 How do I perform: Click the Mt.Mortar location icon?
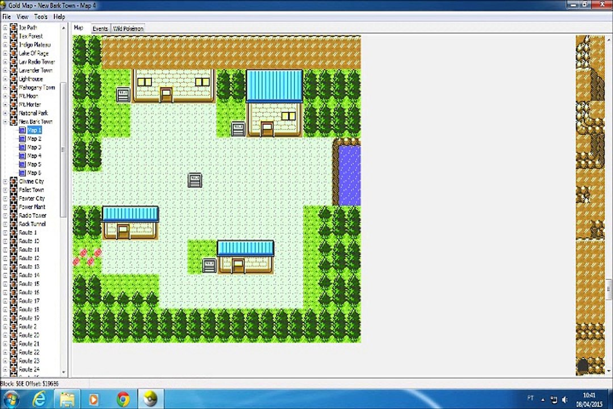[x=14, y=105]
